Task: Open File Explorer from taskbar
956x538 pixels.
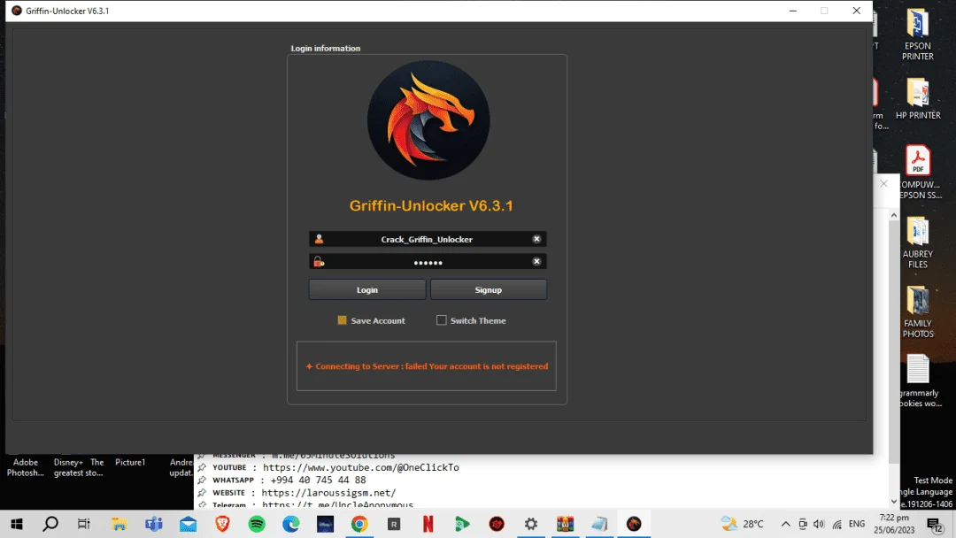Action: coord(119,524)
